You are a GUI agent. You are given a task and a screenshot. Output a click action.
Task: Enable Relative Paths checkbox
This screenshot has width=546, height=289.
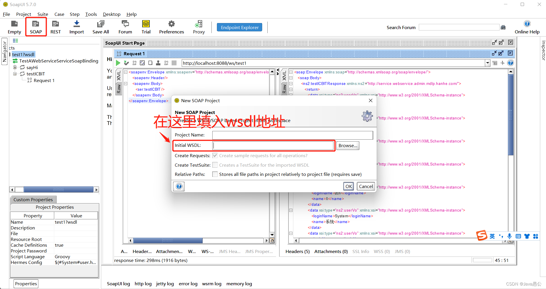215,174
